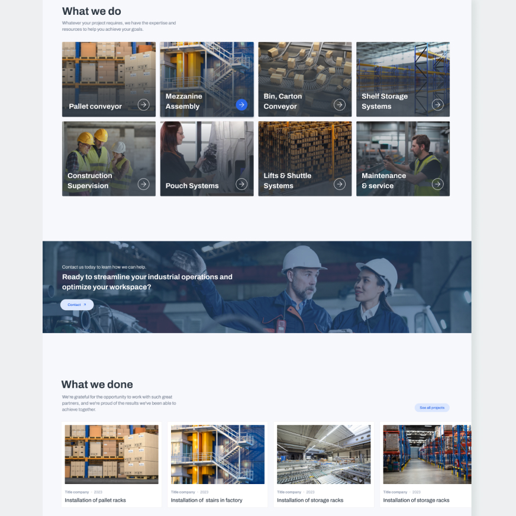Open Bin, Carton Conveyor via arrow icon
Screen dimensions: 516x516
click(x=339, y=105)
